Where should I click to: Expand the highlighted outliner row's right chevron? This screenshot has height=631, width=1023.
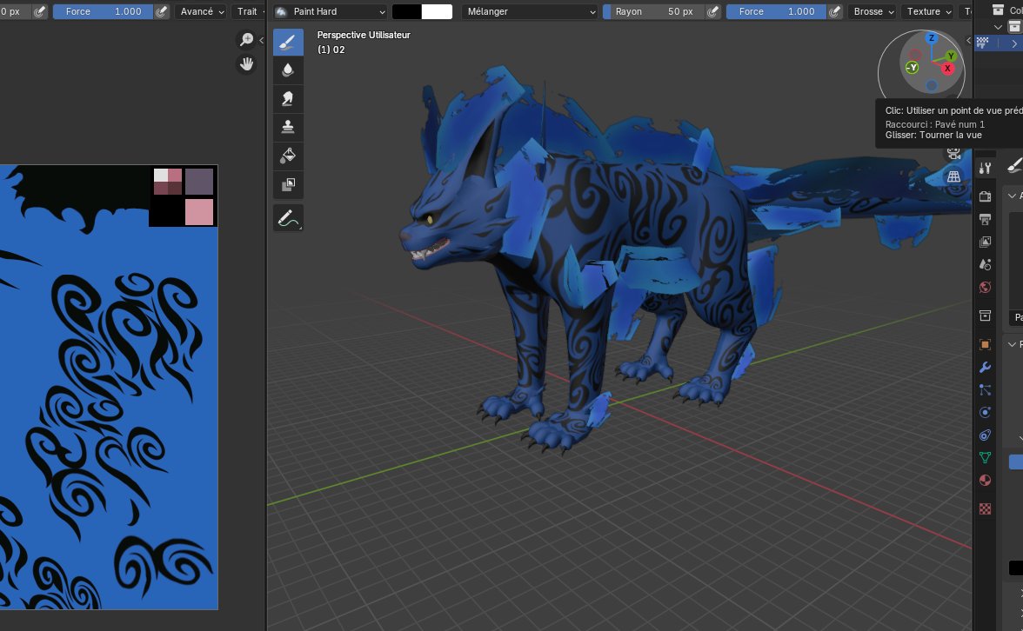pyautogui.click(x=1014, y=43)
